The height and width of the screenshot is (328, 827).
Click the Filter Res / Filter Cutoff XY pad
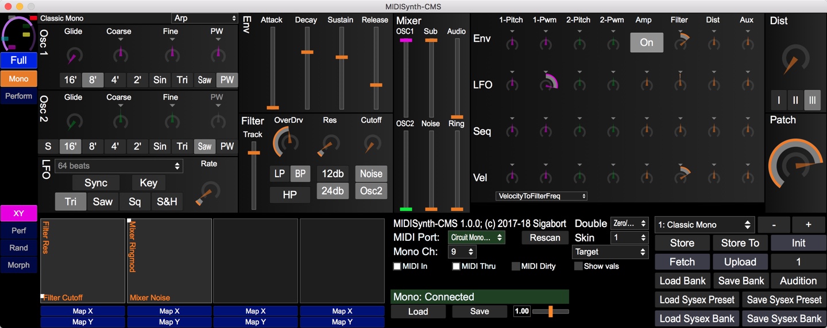pos(83,260)
